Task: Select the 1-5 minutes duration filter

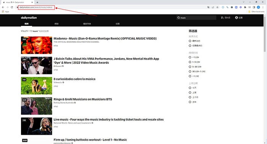Action: coord(190,62)
